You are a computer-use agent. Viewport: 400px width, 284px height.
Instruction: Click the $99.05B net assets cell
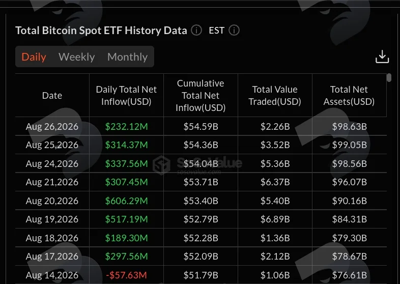tap(349, 145)
